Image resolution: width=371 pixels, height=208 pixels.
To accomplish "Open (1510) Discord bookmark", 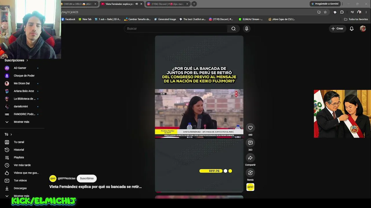I will click(221, 19).
